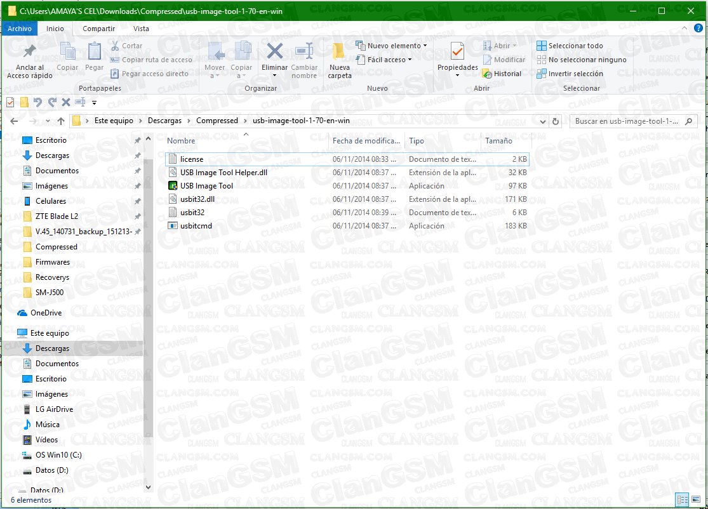Screen dimensions: 708x509
Task: Select the USB Image Tool application
Action: (347, 186)
